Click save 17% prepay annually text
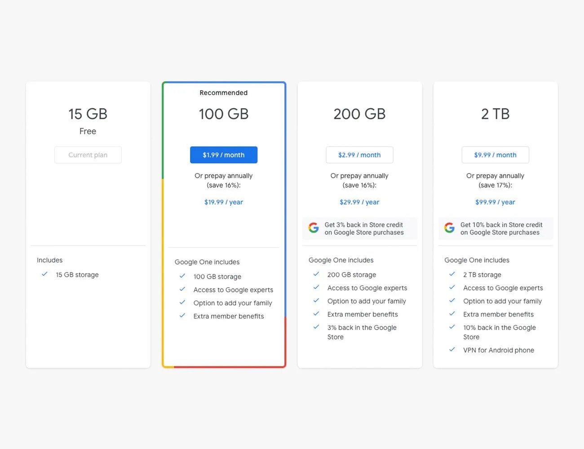Screen dimensions: 584x449 tap(495, 180)
